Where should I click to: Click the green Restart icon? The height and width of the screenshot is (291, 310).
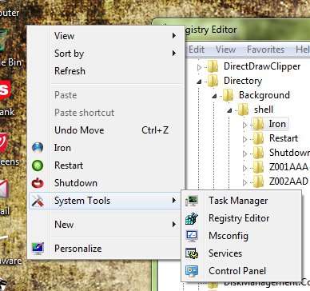[x=38, y=165]
